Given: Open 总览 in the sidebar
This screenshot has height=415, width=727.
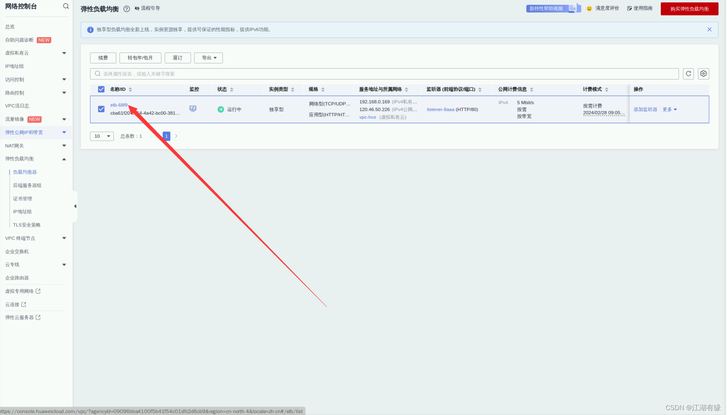Looking at the screenshot, I should (x=10, y=27).
